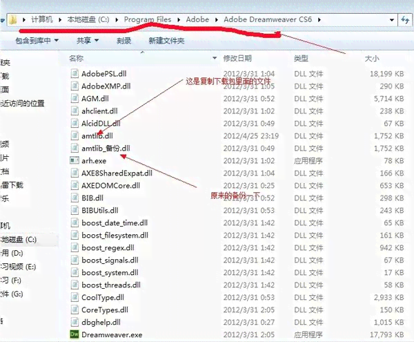The width and height of the screenshot is (414, 342).
Task: Select the (F:) drive in navigation pane
Action: [11, 280]
